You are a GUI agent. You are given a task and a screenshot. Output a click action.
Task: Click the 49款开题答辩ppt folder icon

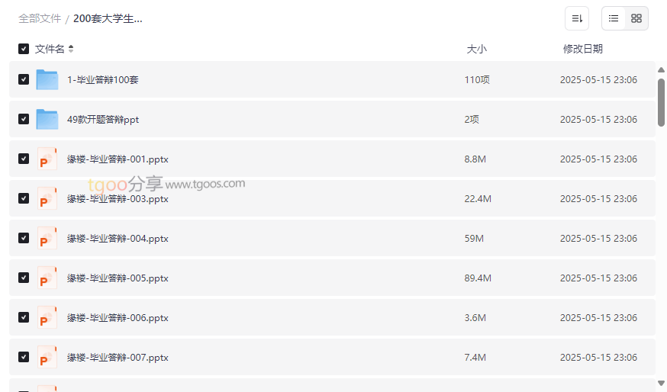(47, 119)
